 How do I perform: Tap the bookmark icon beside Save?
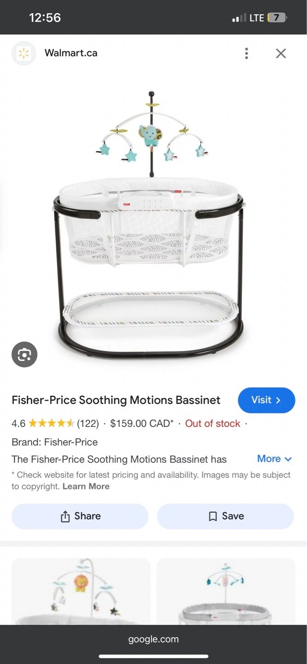(213, 516)
